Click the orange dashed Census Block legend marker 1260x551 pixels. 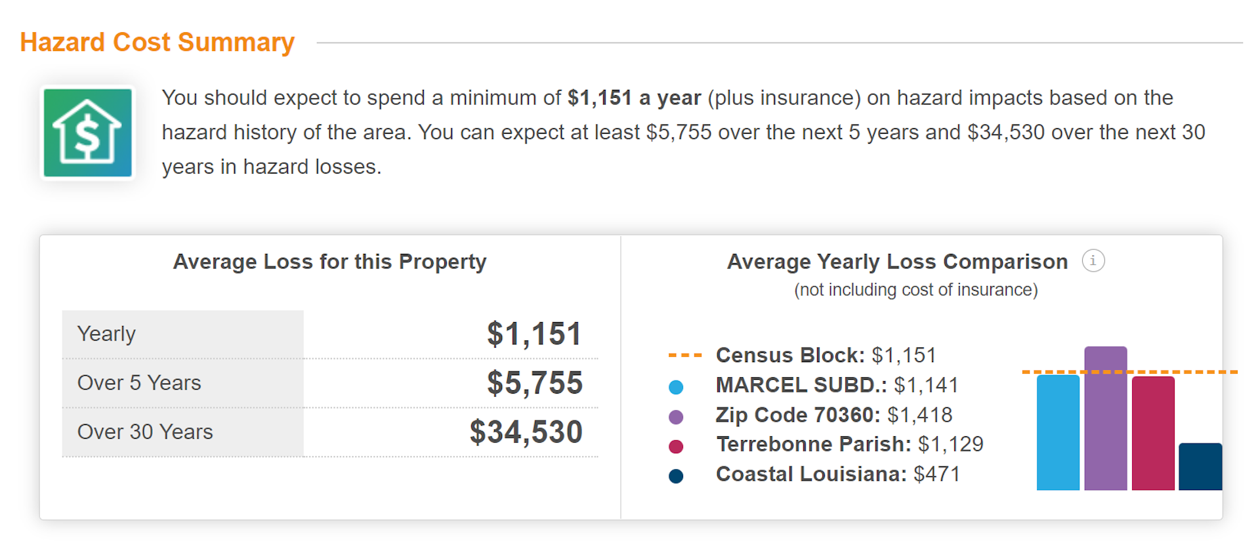tap(684, 356)
